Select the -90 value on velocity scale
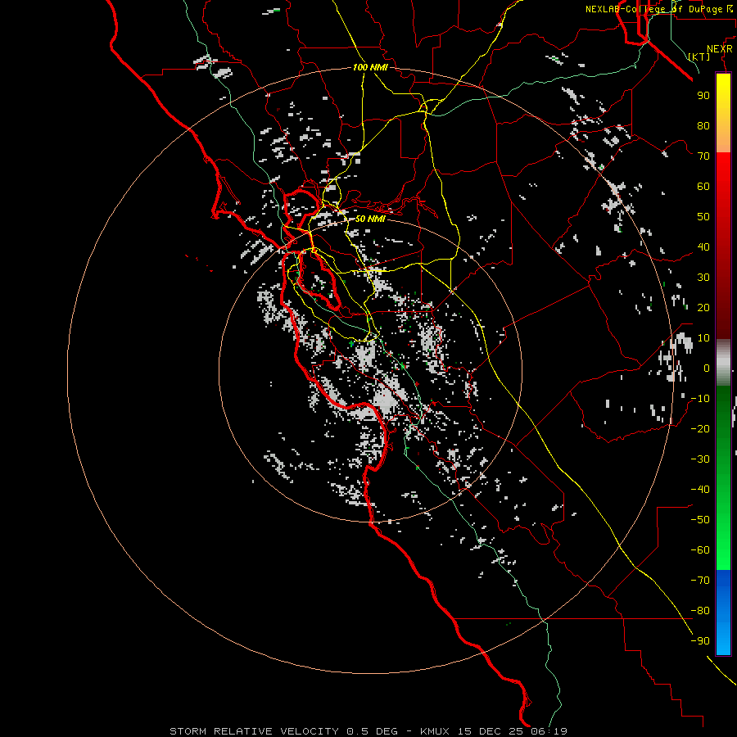 [x=700, y=641]
